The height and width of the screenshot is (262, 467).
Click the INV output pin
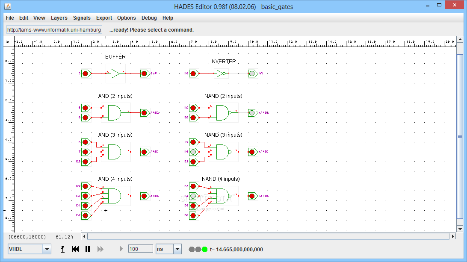(x=253, y=73)
